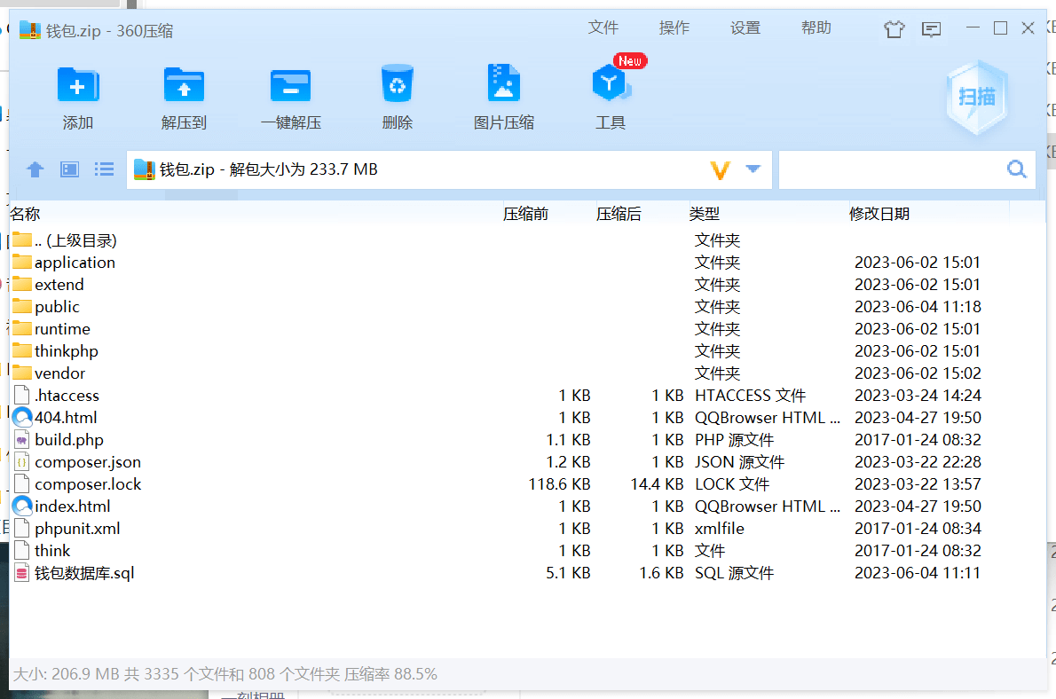Open the 设置 (Settings) menu
Image resolution: width=1056 pixels, height=699 pixels.
click(745, 28)
